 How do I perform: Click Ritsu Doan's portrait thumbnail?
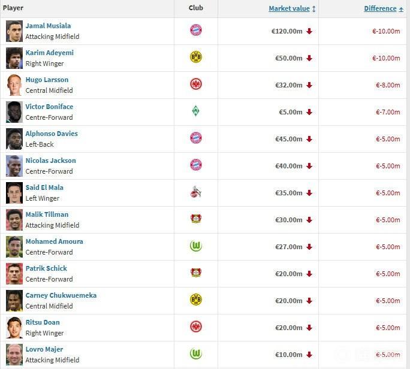click(x=14, y=328)
